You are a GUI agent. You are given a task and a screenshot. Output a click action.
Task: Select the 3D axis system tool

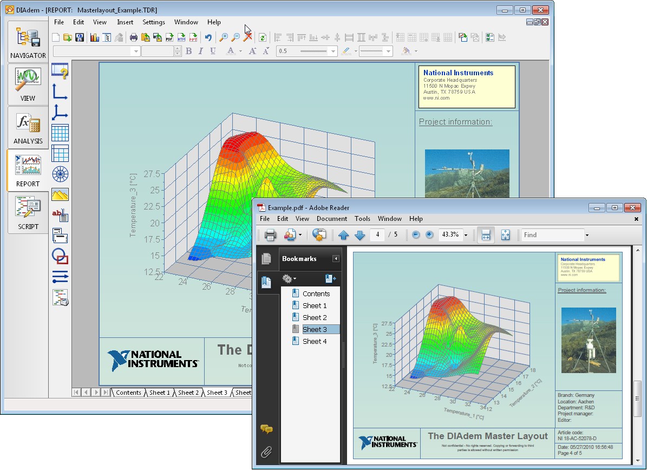60,112
